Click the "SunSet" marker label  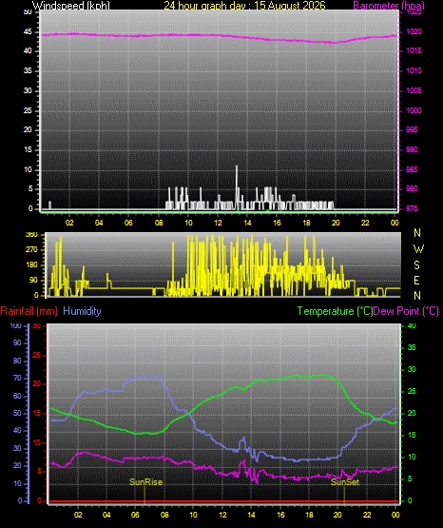pos(345,482)
